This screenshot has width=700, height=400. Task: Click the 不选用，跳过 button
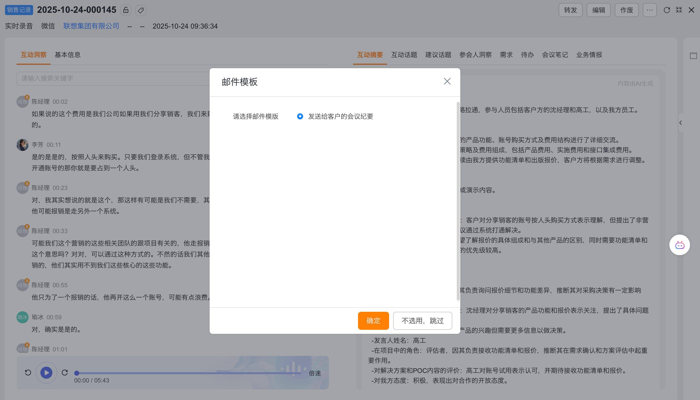point(422,321)
